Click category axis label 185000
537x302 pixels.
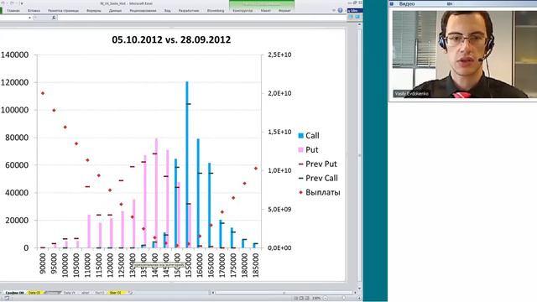(255, 265)
